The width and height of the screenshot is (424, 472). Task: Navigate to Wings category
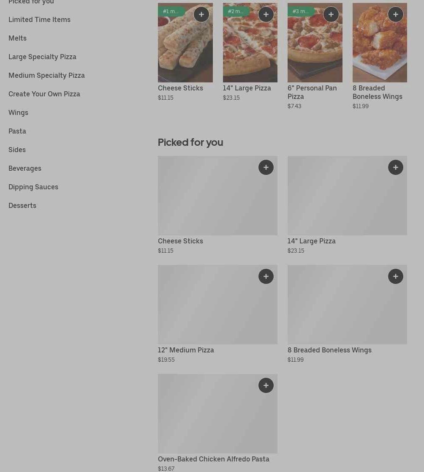click(x=18, y=112)
